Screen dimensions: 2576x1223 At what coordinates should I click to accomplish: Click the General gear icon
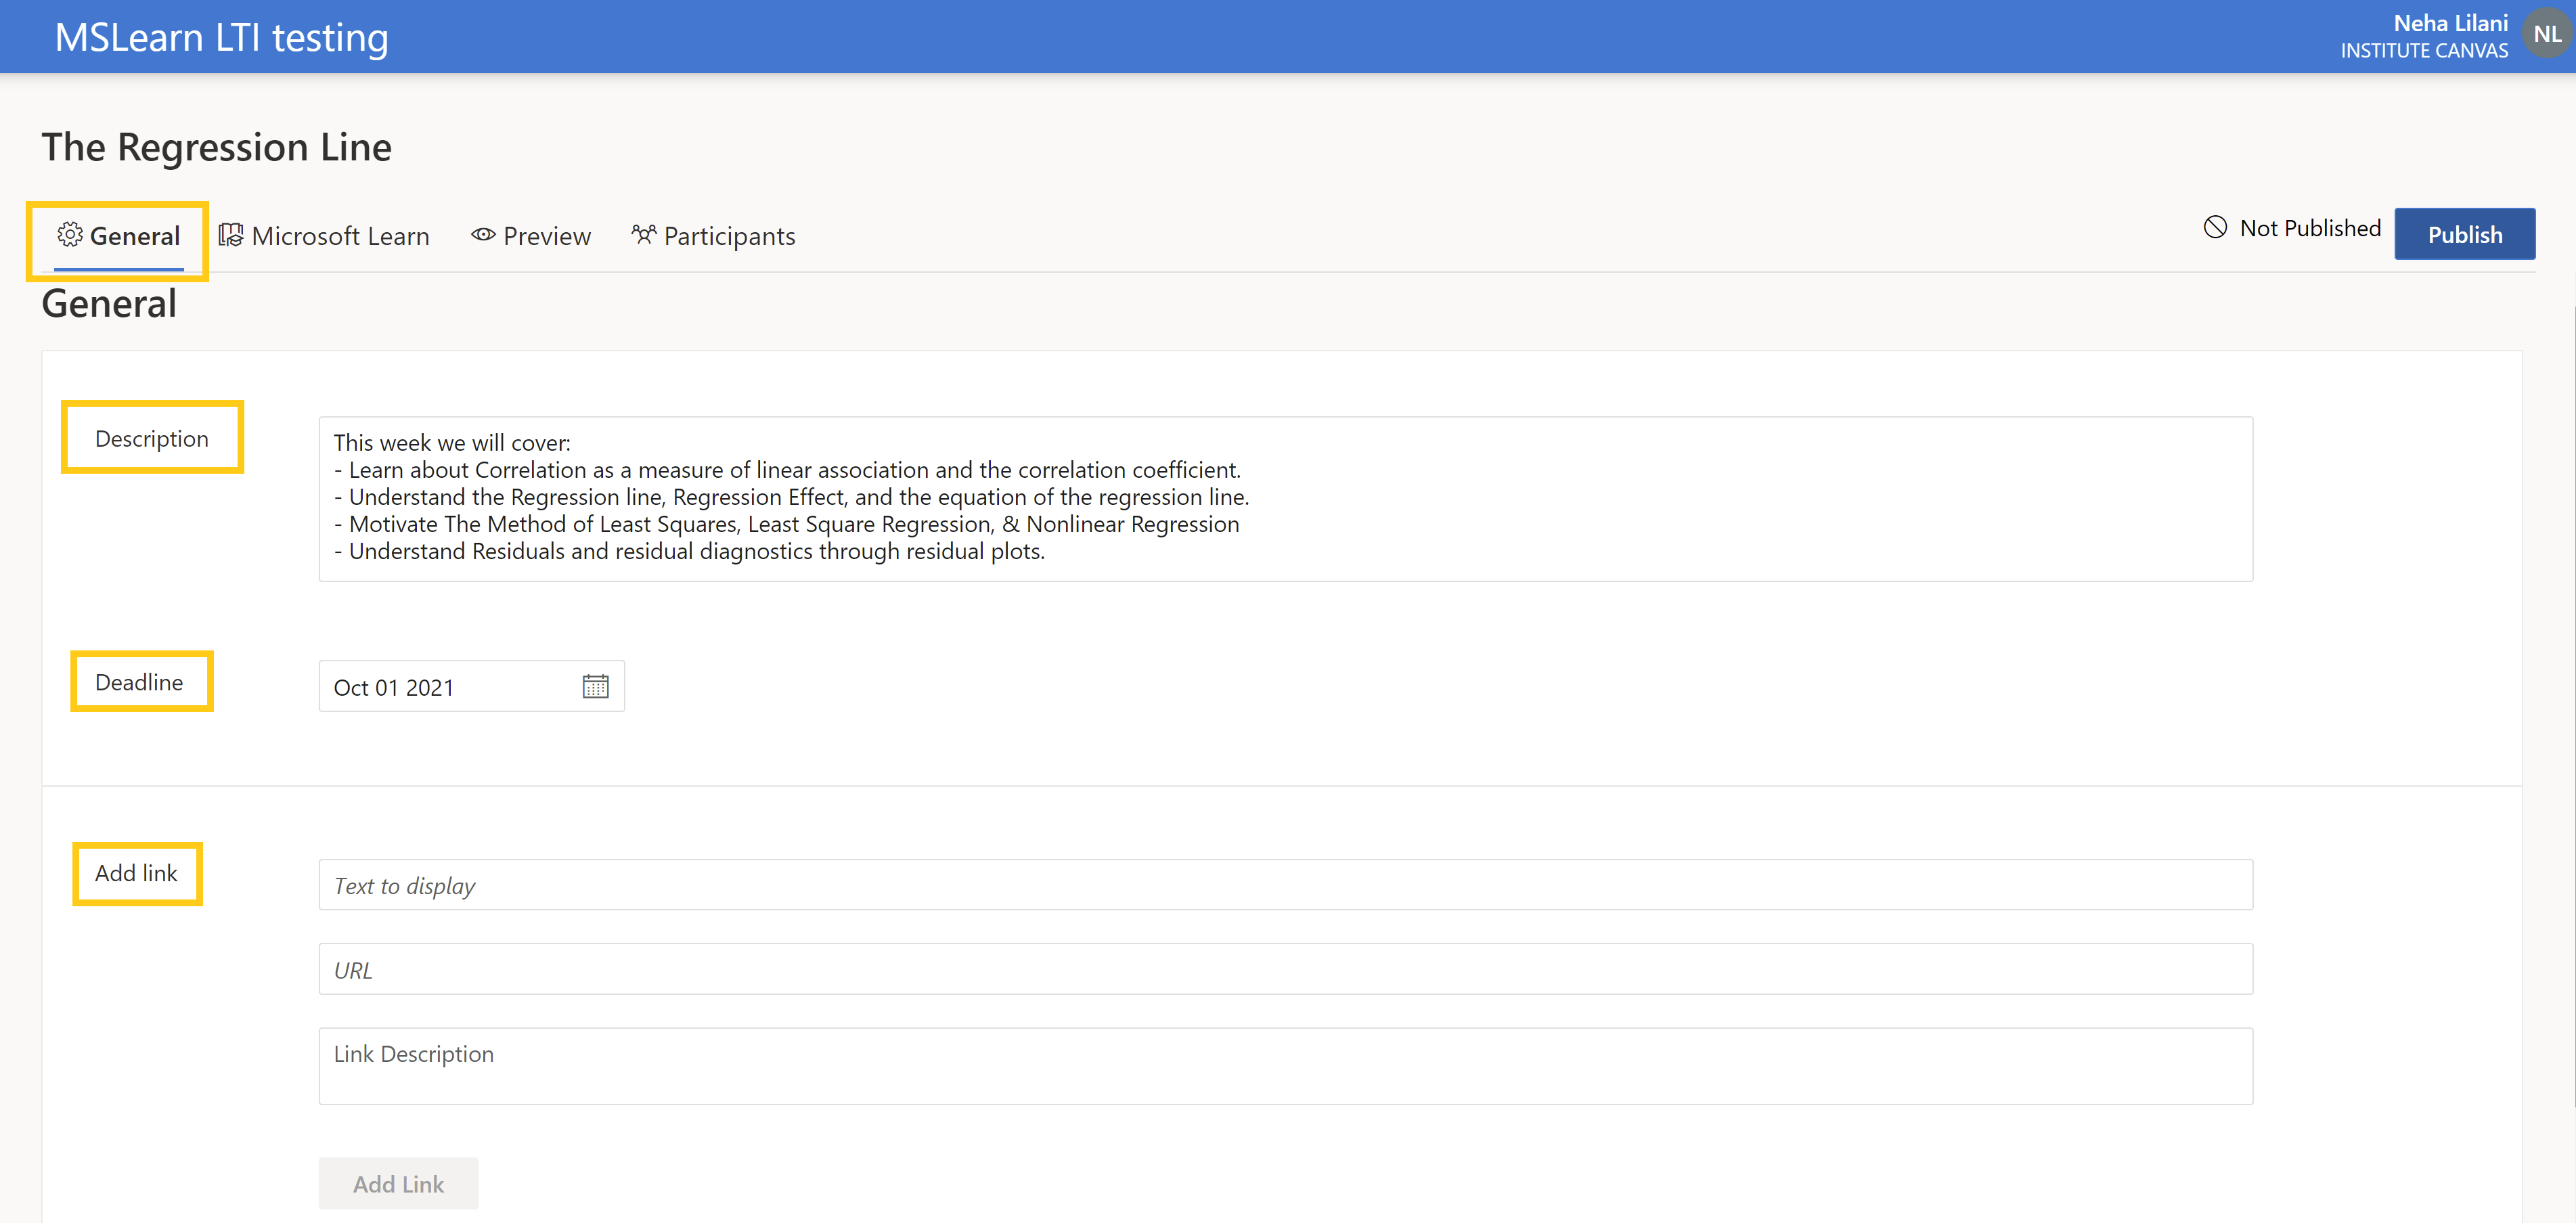point(70,235)
